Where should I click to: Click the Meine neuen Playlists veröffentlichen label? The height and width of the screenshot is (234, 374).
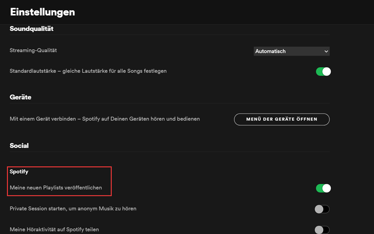[56, 188]
